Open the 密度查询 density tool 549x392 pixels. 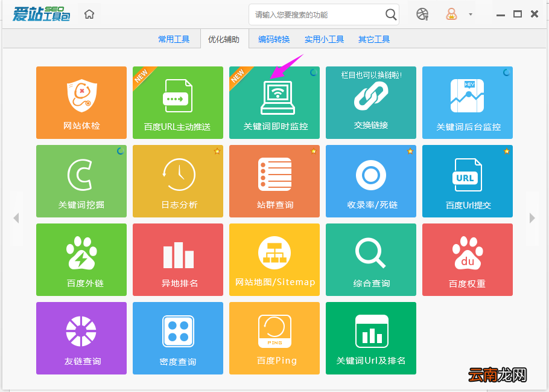(x=178, y=338)
